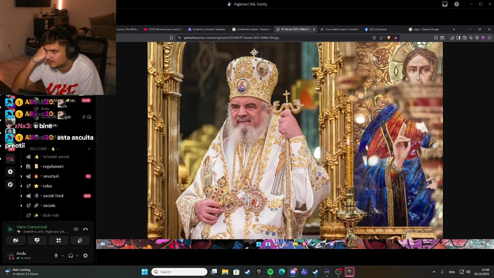
Task: Open File Explorer from taskbar
Action: tap(225, 272)
